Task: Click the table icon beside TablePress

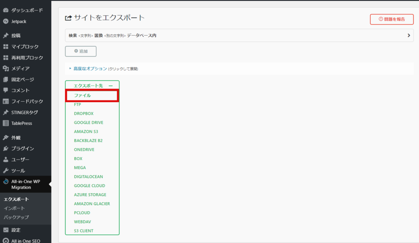Action: pyautogui.click(x=6, y=123)
